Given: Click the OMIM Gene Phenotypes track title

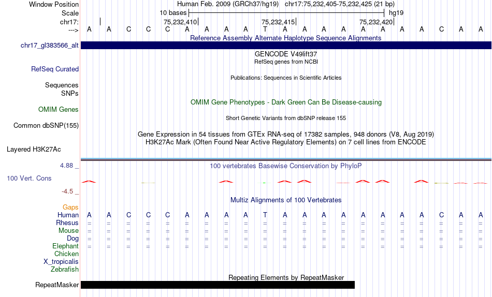Looking at the screenshot, I should point(286,102).
